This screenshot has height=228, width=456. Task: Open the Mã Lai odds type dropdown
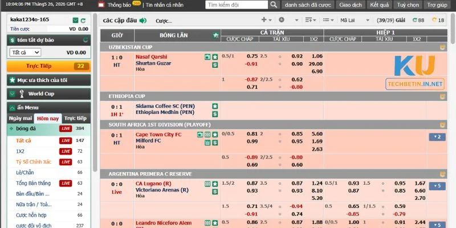click(355, 21)
